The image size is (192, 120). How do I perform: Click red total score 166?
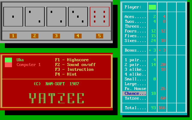coord(162,108)
